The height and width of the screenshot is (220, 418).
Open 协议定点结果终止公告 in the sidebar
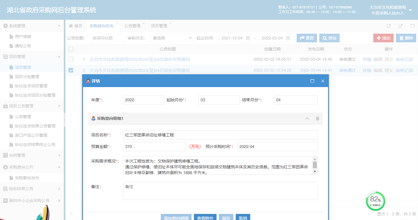click(35, 145)
